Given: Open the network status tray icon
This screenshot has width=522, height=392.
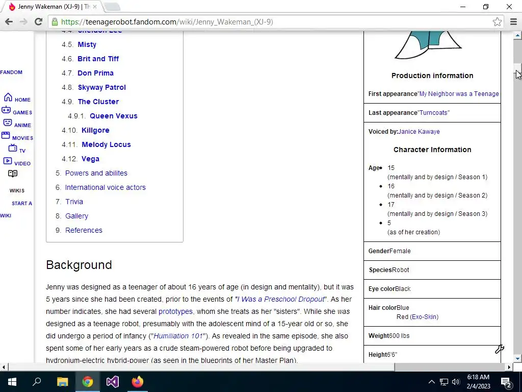Looking at the screenshot, I should click(x=444, y=382).
